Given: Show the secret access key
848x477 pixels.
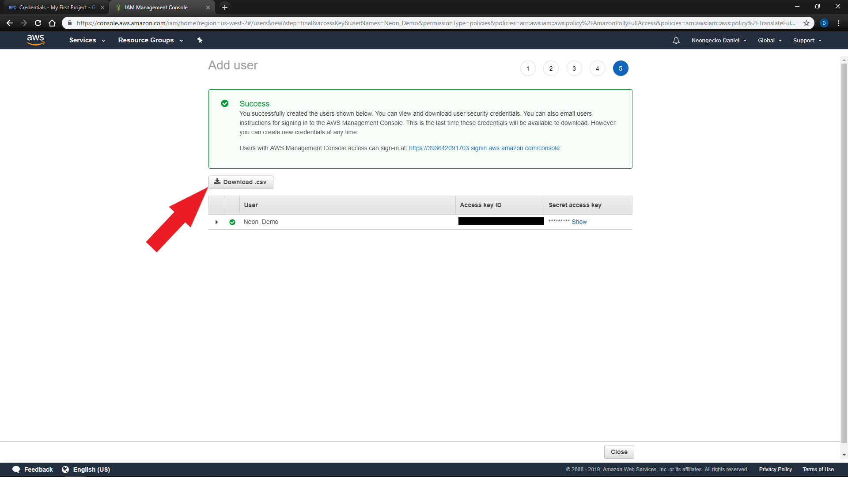Looking at the screenshot, I should click(x=579, y=222).
